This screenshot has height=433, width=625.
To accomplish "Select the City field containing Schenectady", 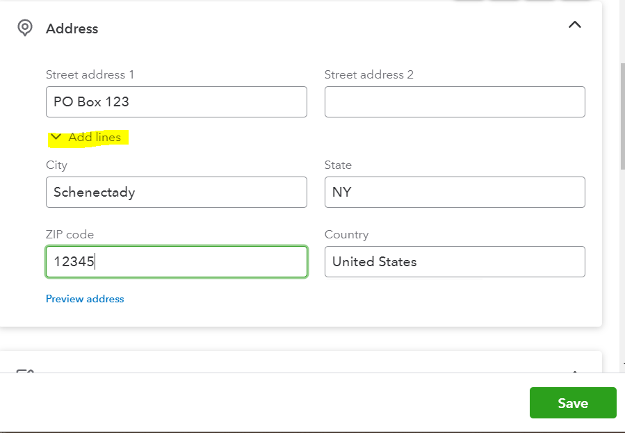I will coord(176,192).
